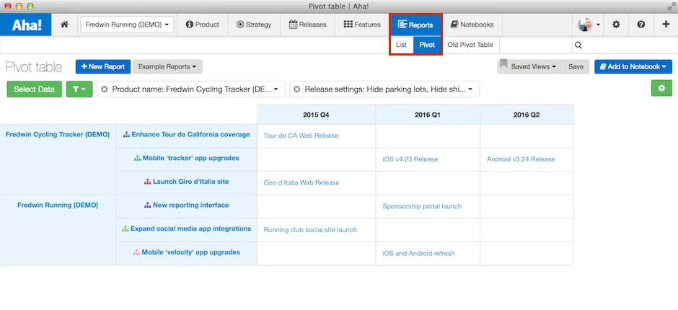
Task: Select the Reports tab
Action: [415, 25]
